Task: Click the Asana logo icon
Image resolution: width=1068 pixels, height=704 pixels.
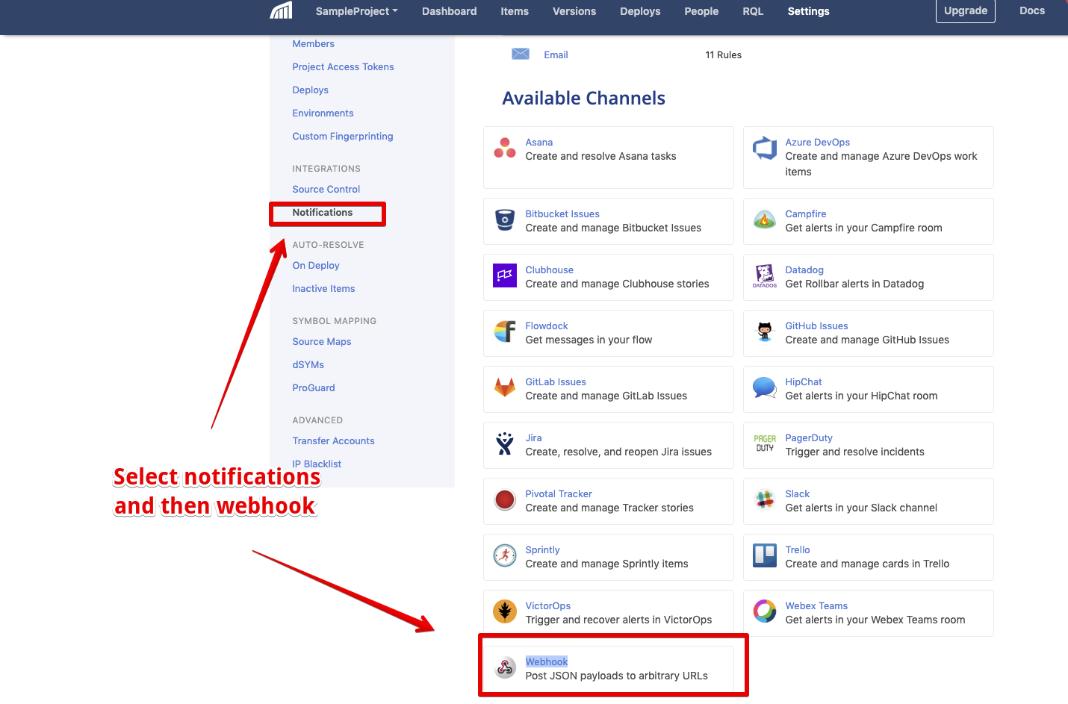Action: tap(505, 148)
